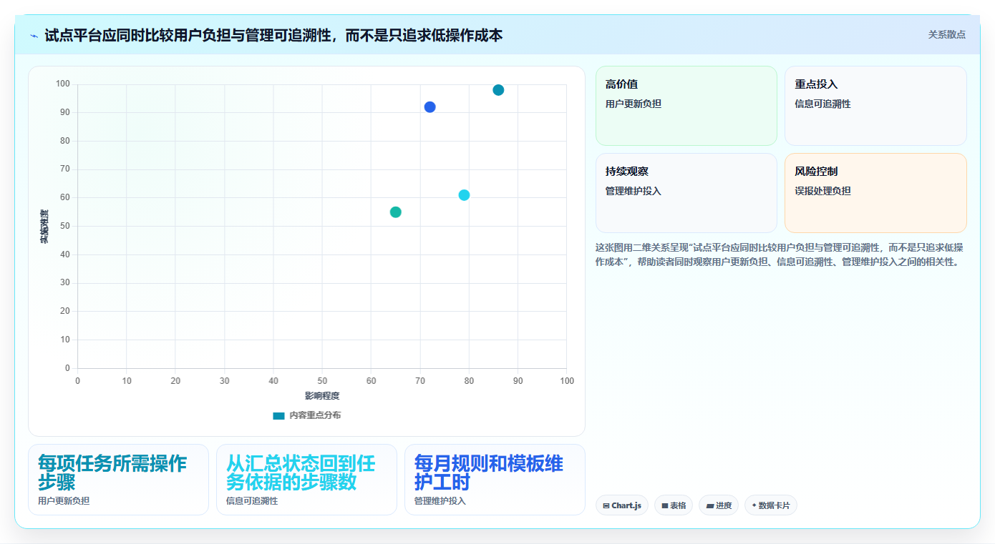Click the main slide title text
The width and height of the screenshot is (995, 544).
[x=273, y=35]
